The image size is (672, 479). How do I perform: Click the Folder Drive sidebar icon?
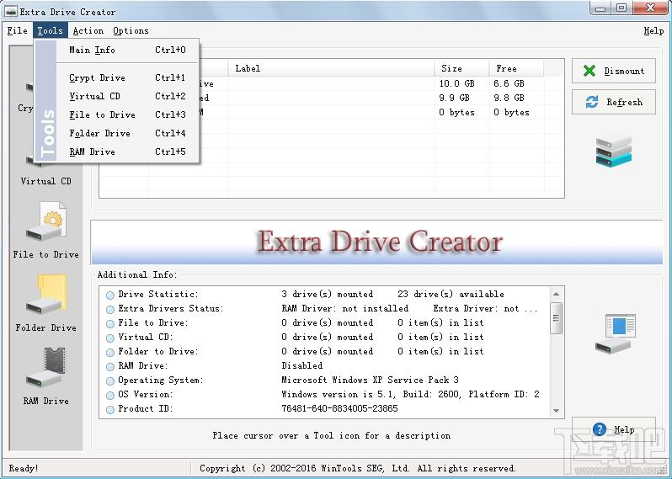point(45,295)
